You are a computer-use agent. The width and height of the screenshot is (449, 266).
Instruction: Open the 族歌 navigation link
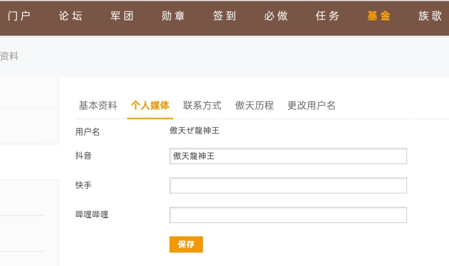430,16
